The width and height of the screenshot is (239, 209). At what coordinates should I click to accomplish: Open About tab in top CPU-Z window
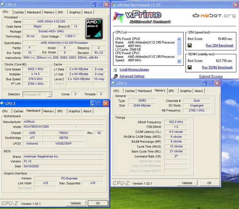[88, 12]
